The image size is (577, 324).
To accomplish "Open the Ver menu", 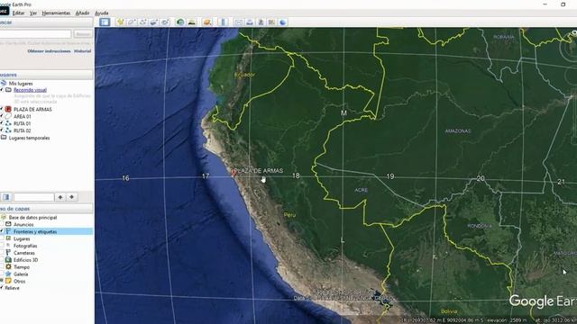I will (33, 13).
